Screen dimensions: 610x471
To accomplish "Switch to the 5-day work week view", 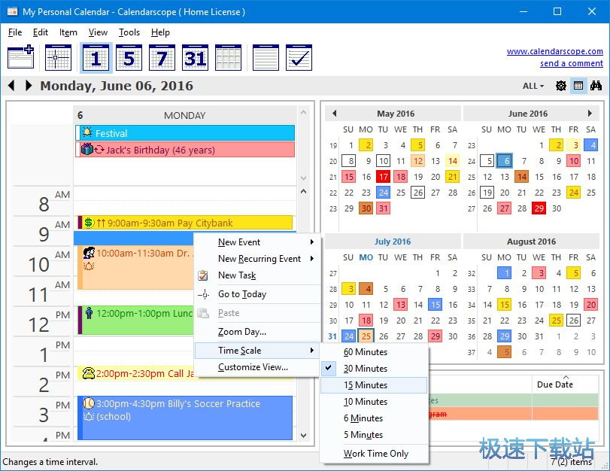I will 129,58.
